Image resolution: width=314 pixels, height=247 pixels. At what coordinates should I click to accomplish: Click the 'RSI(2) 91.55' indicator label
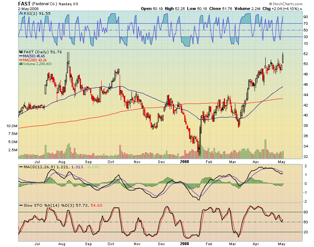[37, 13]
